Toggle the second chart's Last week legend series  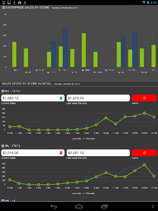tap(75, 194)
